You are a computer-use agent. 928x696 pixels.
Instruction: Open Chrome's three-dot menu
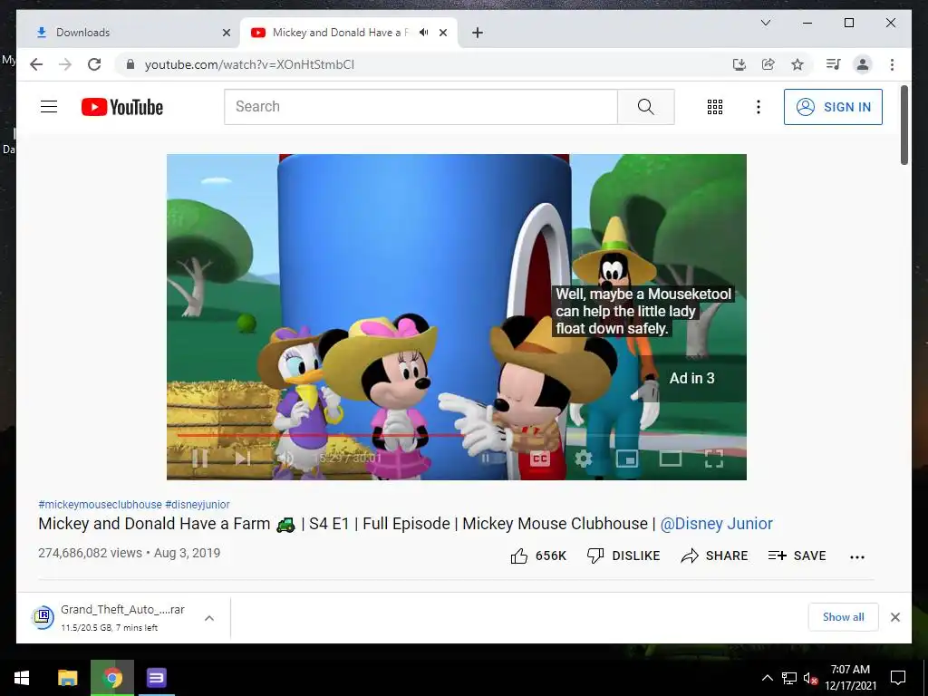pos(892,64)
